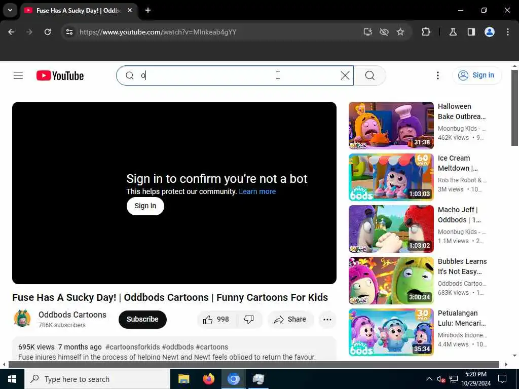Subscribe to Oddbods Cartoons channel
Screen dimensions: 519x389
tap(142, 319)
